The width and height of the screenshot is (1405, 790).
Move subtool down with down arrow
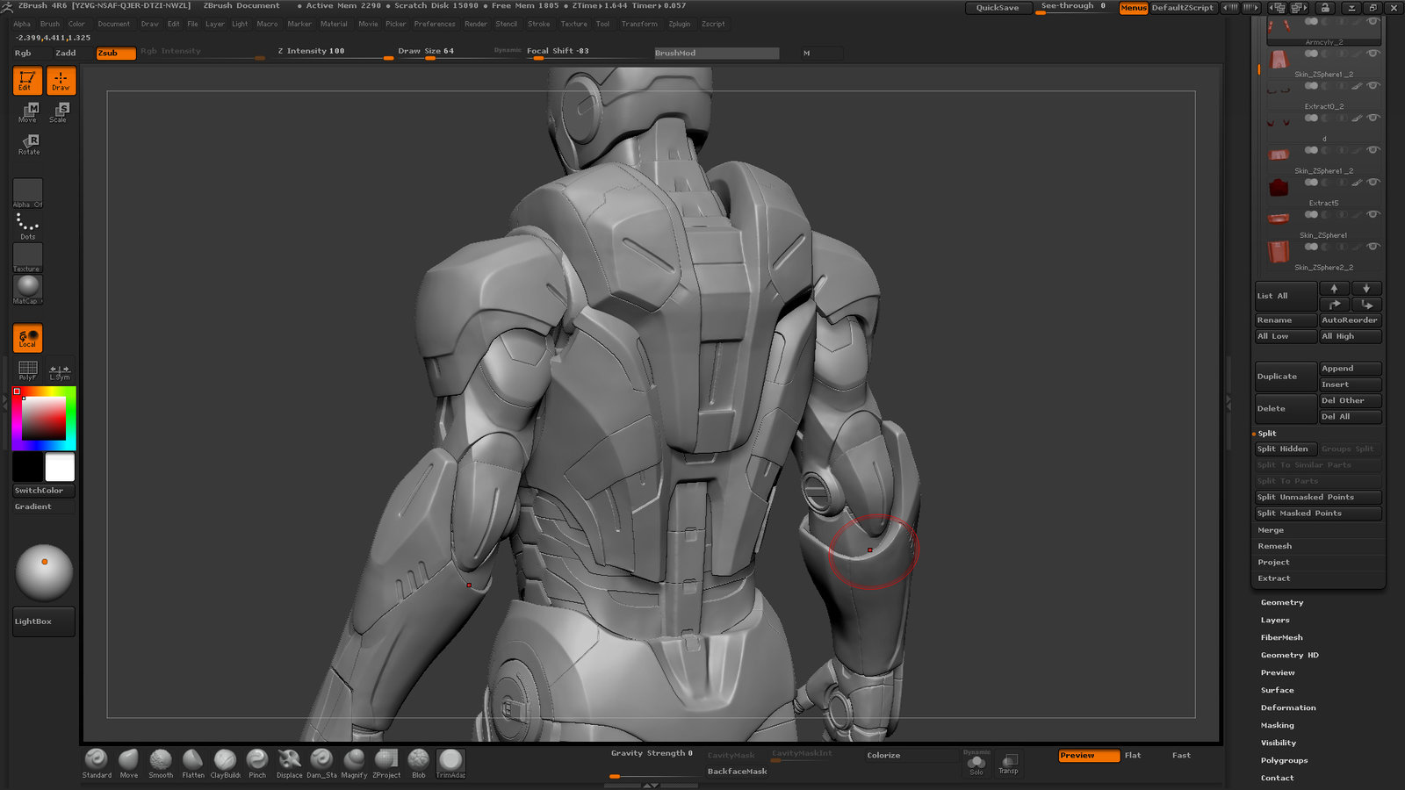pyautogui.click(x=1366, y=289)
